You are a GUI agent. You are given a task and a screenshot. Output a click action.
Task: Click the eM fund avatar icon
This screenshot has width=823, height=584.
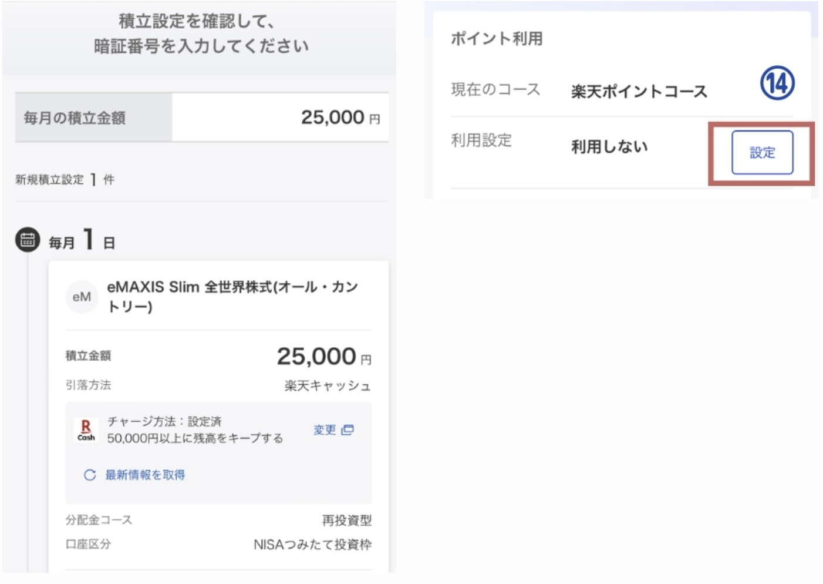click(x=82, y=297)
